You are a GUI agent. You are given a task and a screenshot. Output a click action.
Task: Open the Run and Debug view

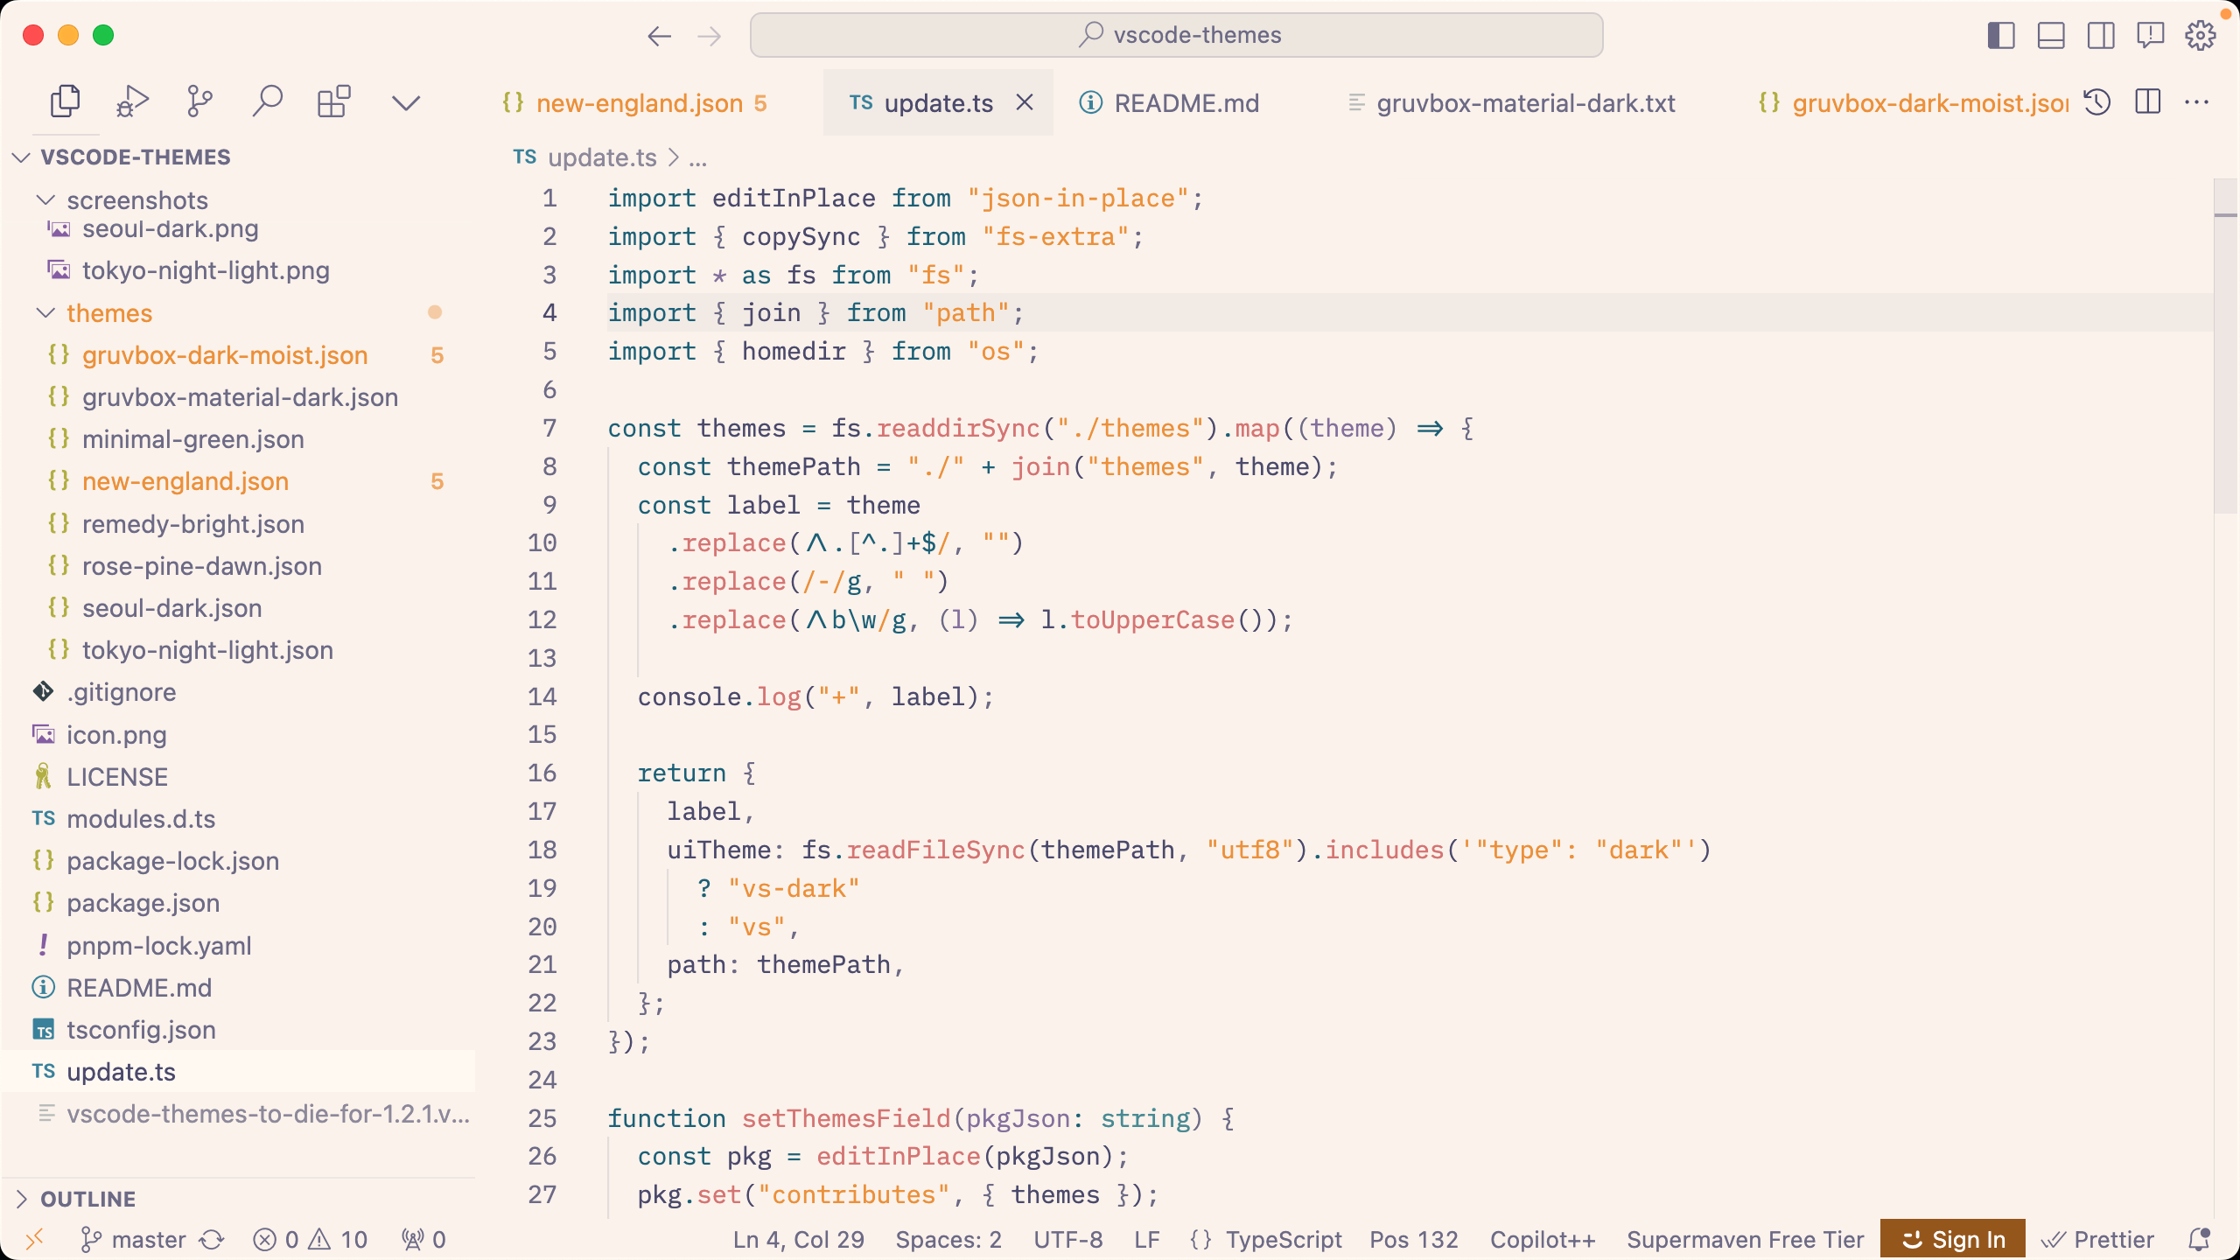point(132,101)
